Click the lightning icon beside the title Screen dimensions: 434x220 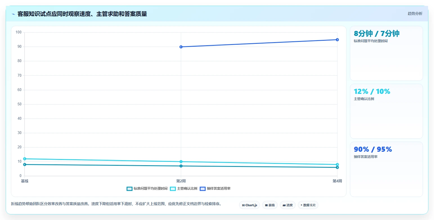click(x=13, y=14)
